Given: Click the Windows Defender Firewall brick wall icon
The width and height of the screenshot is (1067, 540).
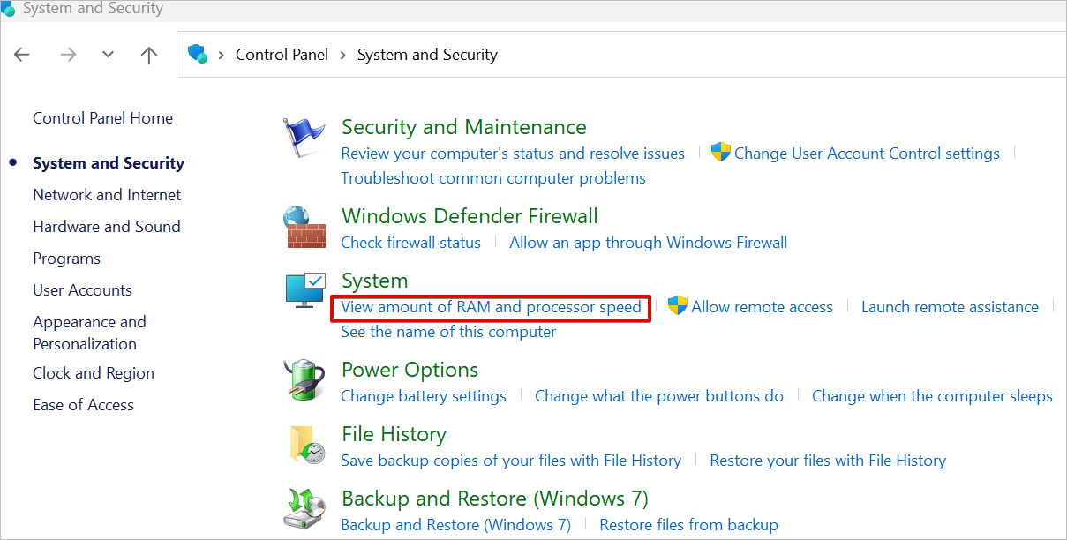Looking at the screenshot, I should coord(304,228).
